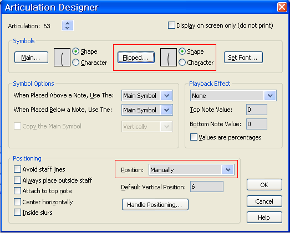Click the Flipped... button

click(x=136, y=58)
